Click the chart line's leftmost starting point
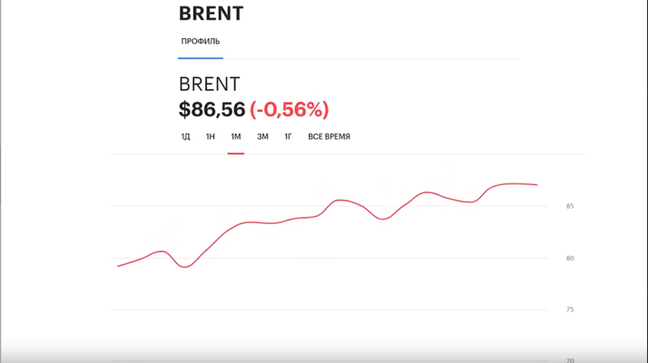648x363 pixels. click(118, 266)
